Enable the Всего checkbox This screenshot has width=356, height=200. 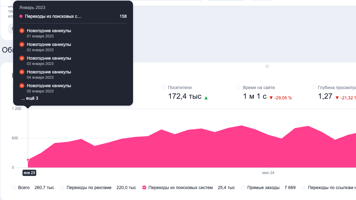(x=13, y=187)
